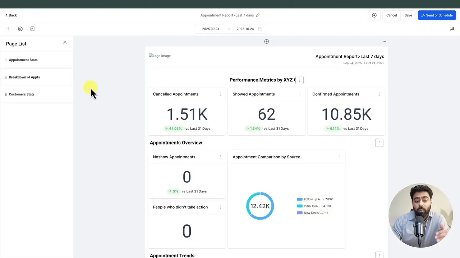Screen dimensions: 460x258
Task: Select the 1.51K cancelled appointments value
Action: tap(187, 114)
